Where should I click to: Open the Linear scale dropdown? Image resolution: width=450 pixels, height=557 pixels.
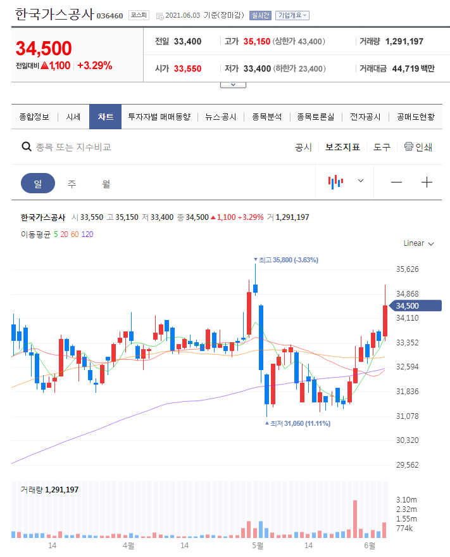click(x=419, y=243)
